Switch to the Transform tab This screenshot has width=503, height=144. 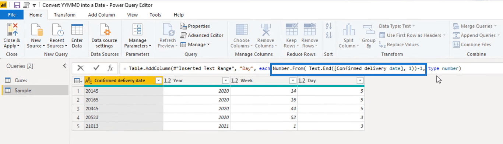pyautogui.click(x=65, y=15)
